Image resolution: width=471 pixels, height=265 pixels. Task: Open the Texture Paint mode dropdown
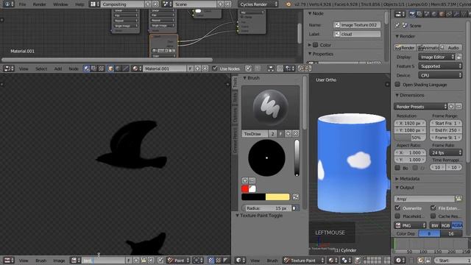click(304, 260)
